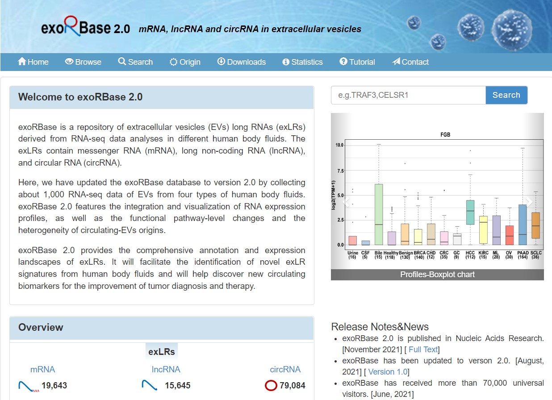
Task: Click the exoRBase 2.0 logo
Action: click(x=85, y=27)
